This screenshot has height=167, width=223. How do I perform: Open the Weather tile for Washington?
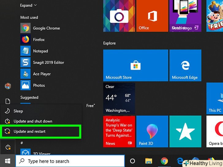click(119, 98)
